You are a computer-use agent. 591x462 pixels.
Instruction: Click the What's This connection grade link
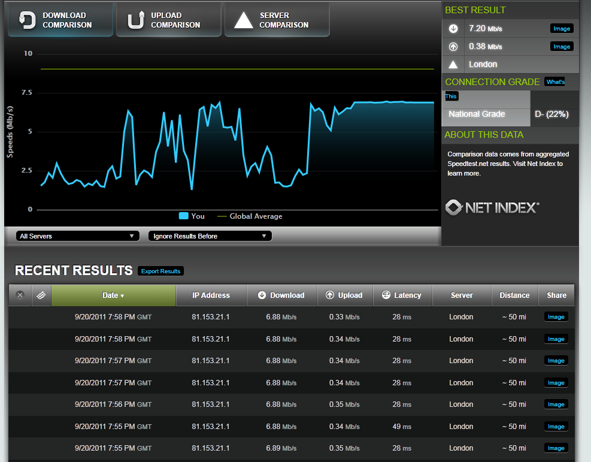(x=554, y=82)
